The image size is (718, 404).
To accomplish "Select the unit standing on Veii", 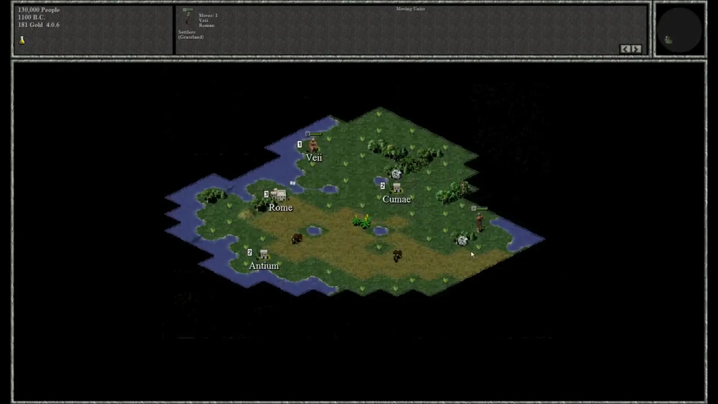I will 313,145.
